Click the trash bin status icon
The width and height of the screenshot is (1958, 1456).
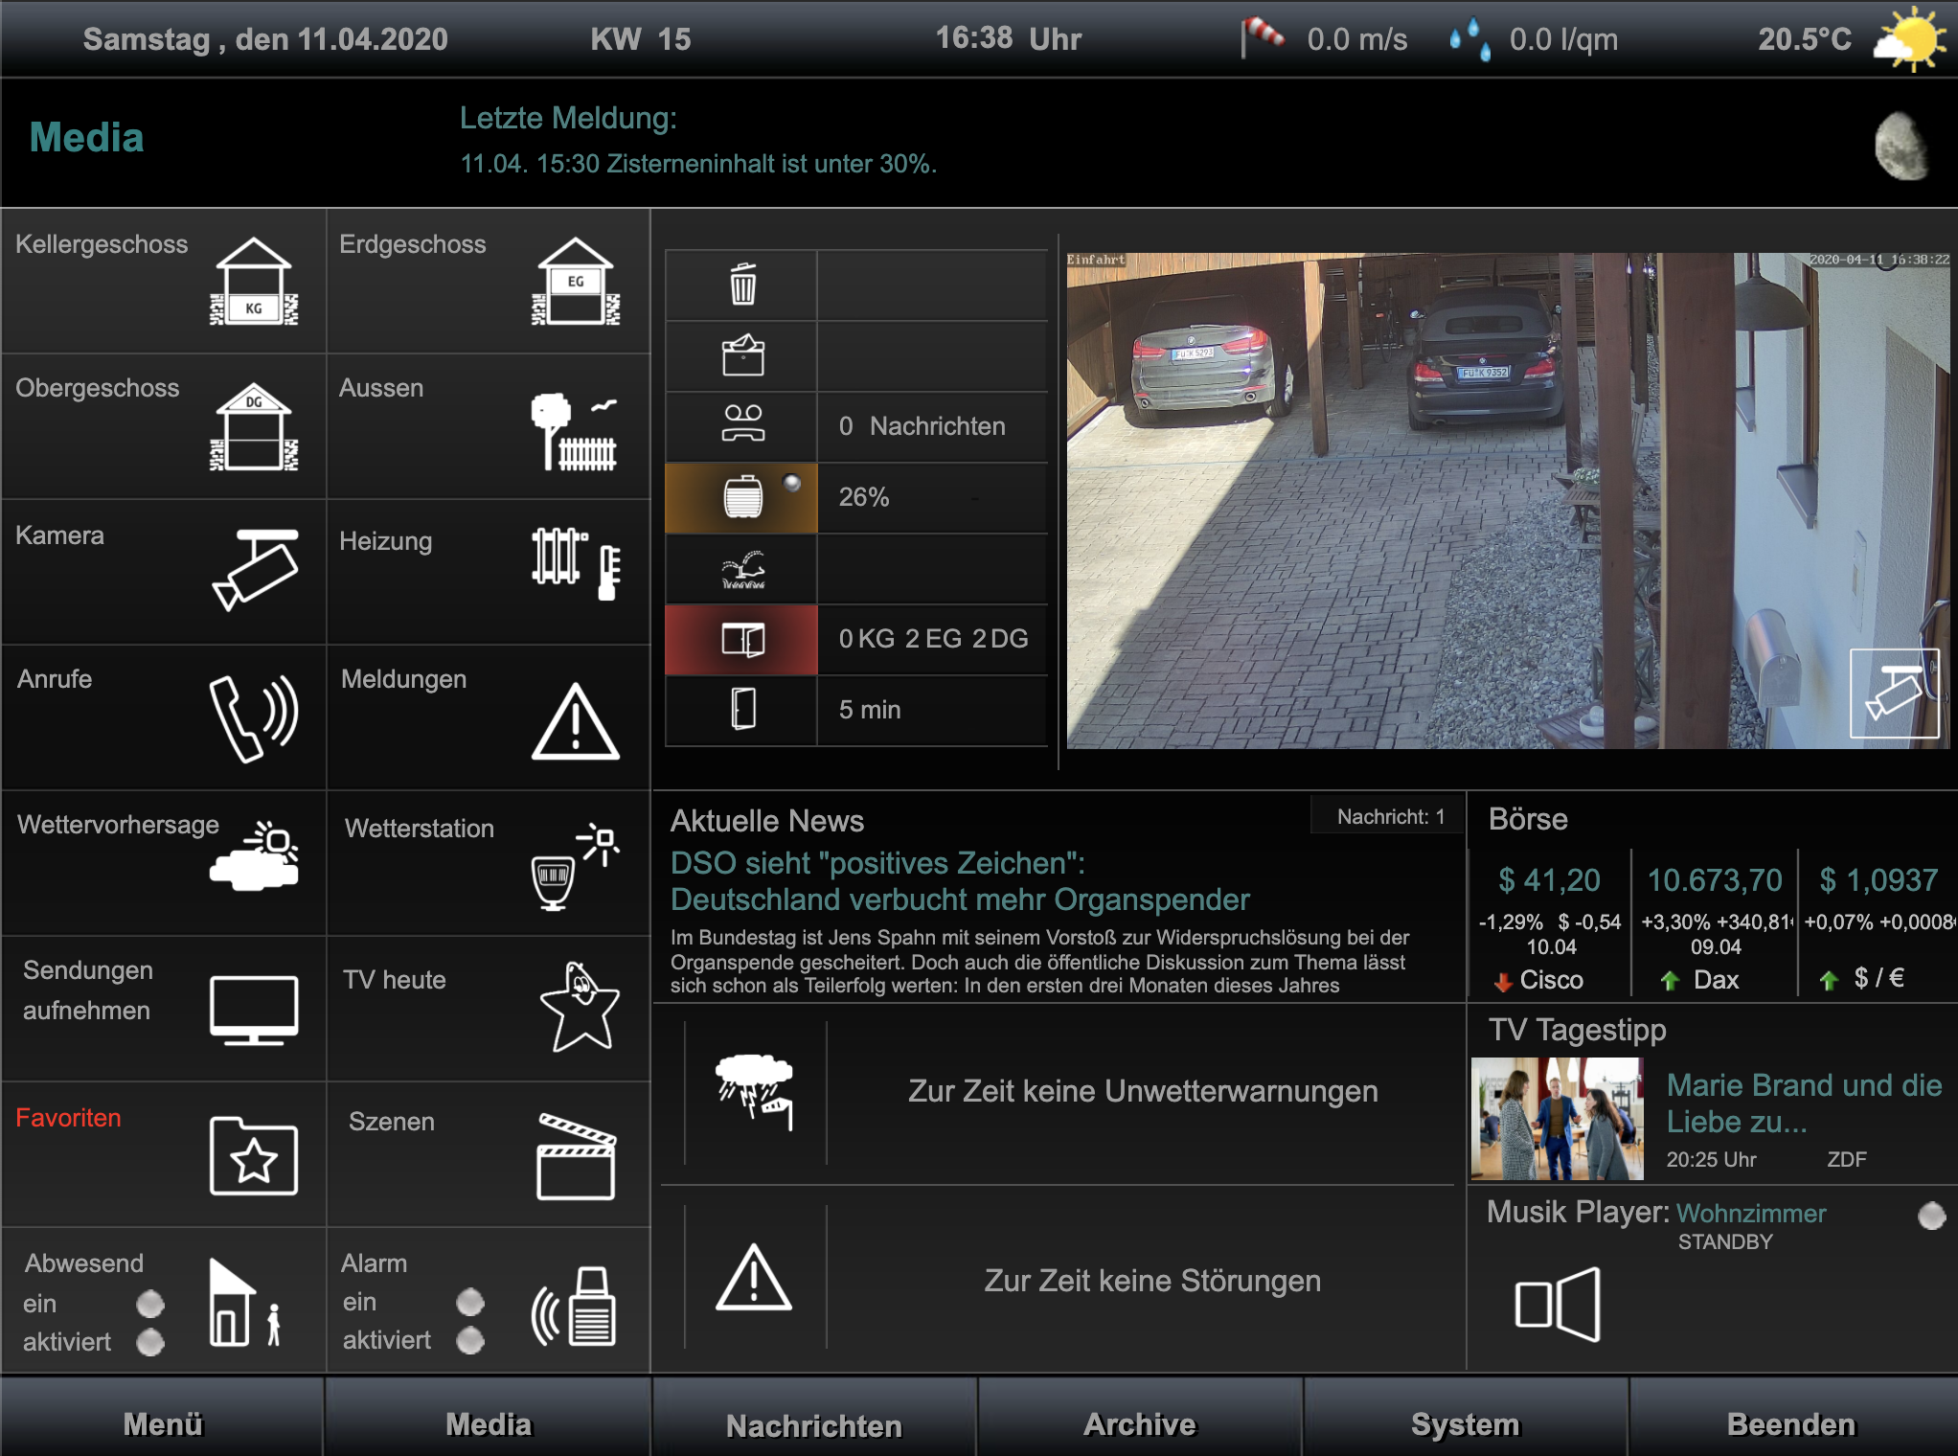742,284
